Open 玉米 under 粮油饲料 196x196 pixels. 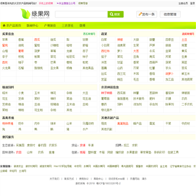[x=37, y=93]
